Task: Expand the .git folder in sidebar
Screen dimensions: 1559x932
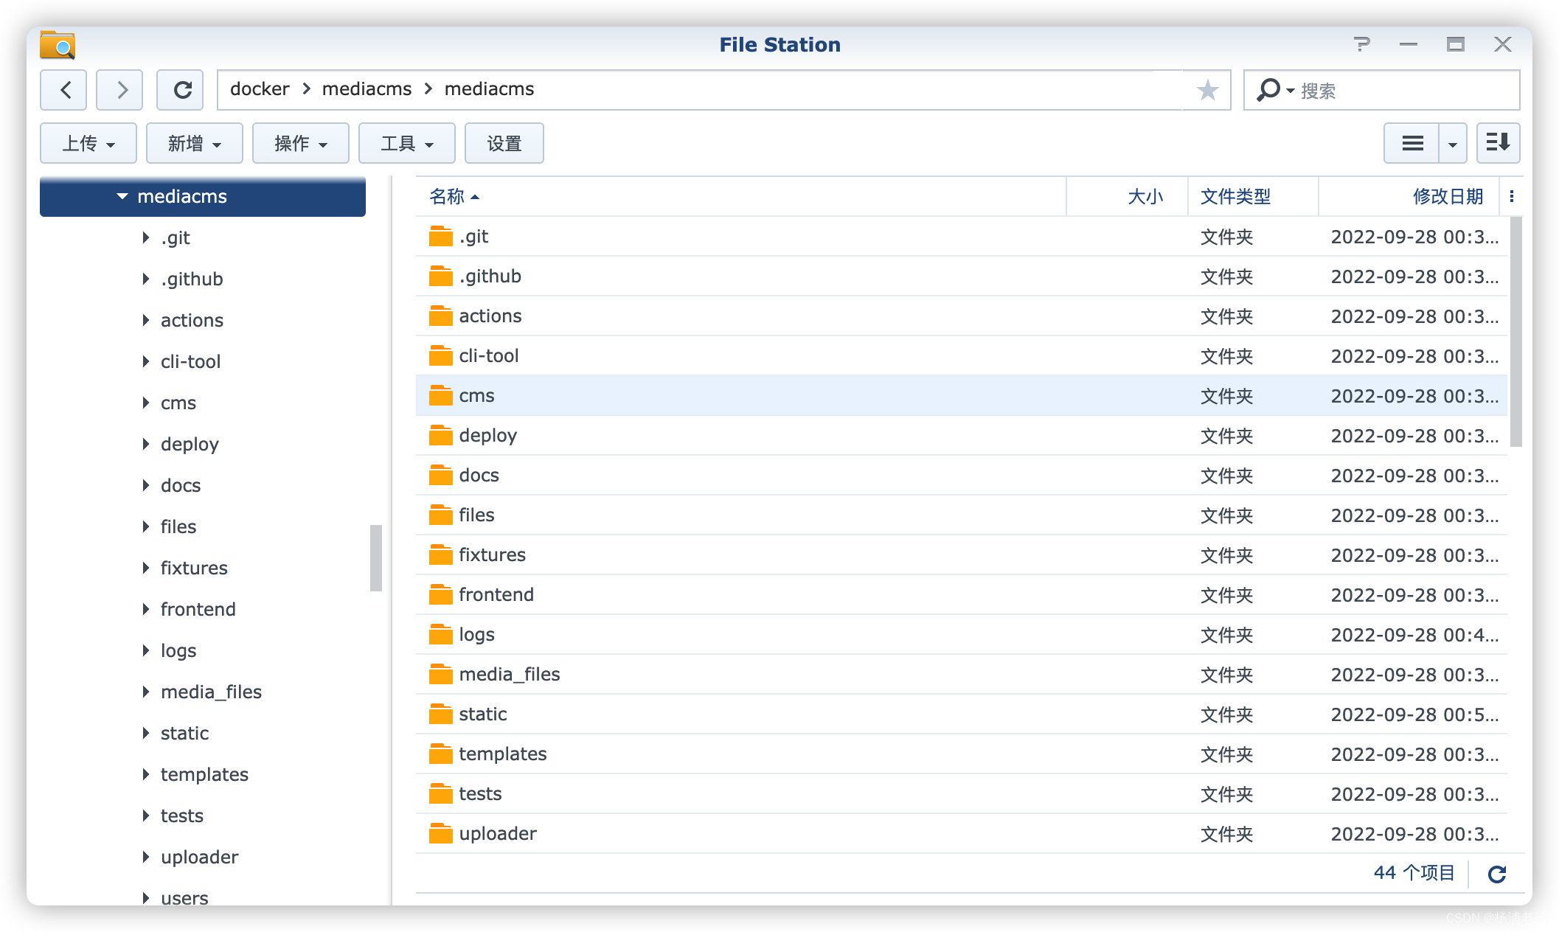Action: click(x=145, y=237)
